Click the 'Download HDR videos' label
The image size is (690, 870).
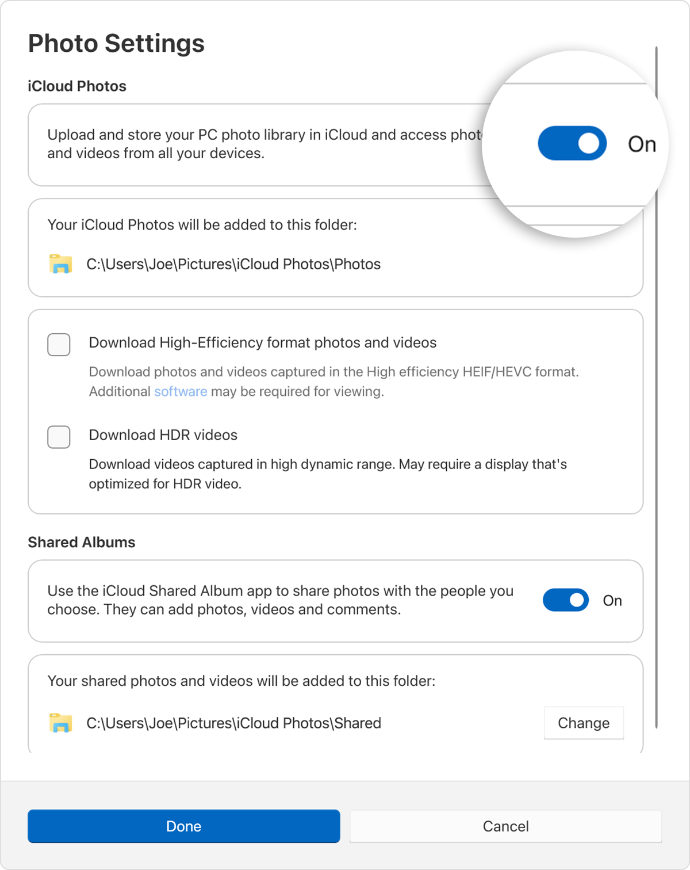coord(163,434)
